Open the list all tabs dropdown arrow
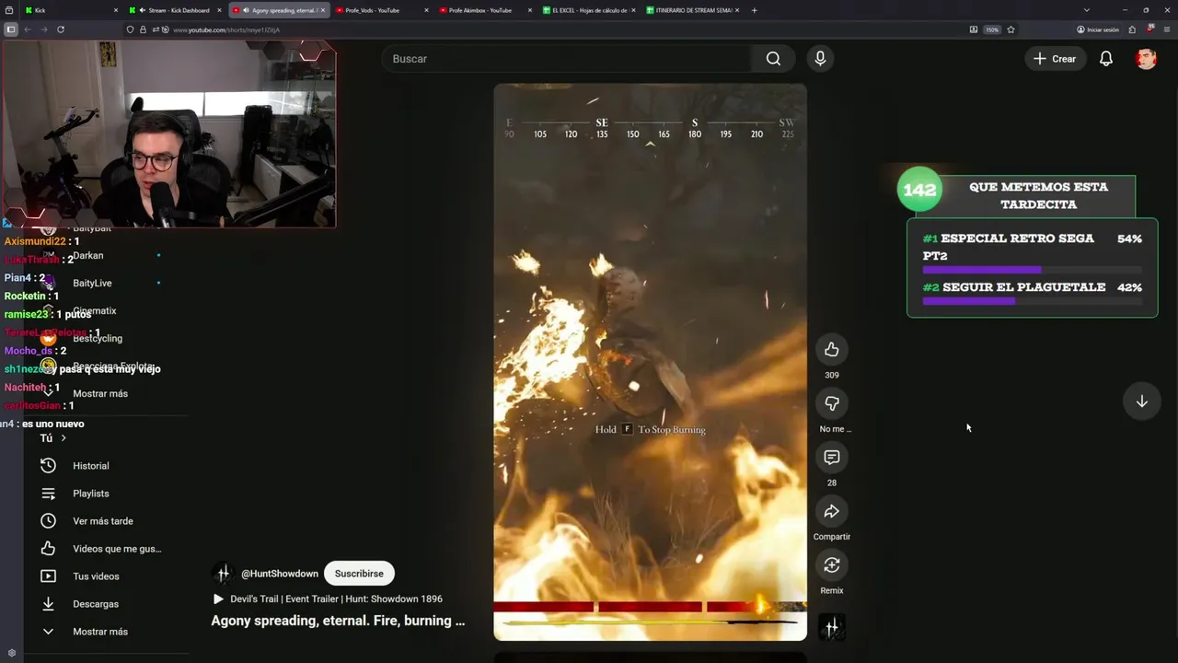This screenshot has width=1178, height=663. pos(1086,10)
